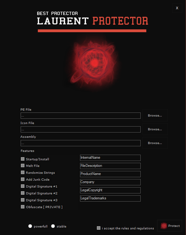
Task: Enable Digital Signature #3
Action: [23, 200]
